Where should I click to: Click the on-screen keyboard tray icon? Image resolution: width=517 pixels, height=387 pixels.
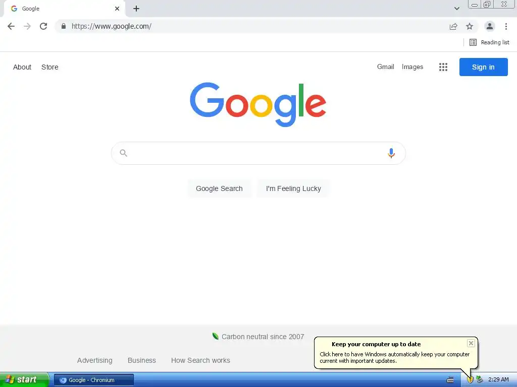[450, 380]
